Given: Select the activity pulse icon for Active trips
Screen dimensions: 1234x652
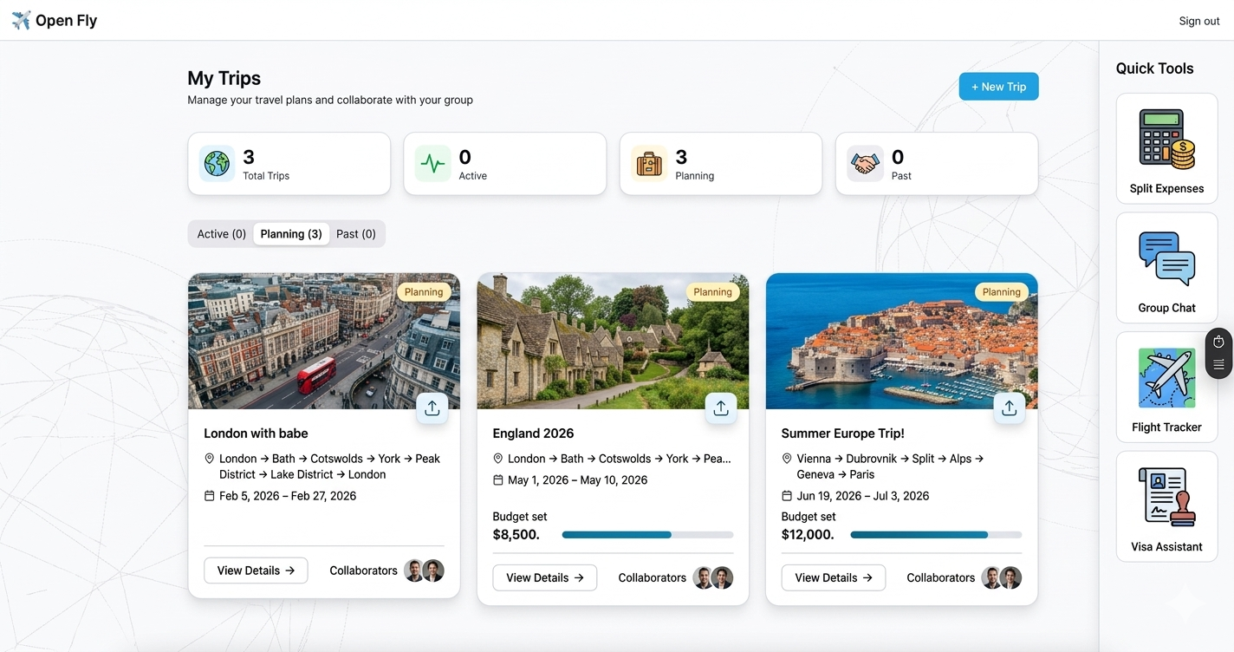Looking at the screenshot, I should [x=432, y=163].
